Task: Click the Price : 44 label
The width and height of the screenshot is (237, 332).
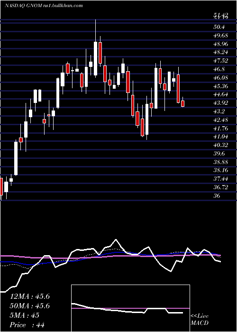Action: coord(27,324)
